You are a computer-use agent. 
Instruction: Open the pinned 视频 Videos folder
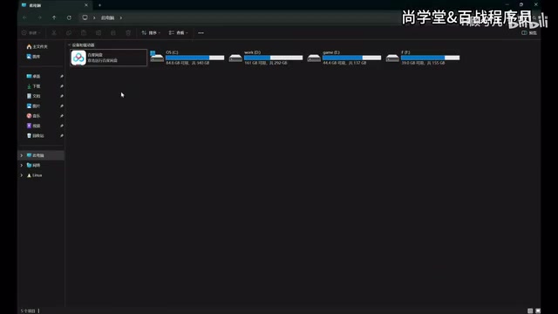click(x=33, y=126)
